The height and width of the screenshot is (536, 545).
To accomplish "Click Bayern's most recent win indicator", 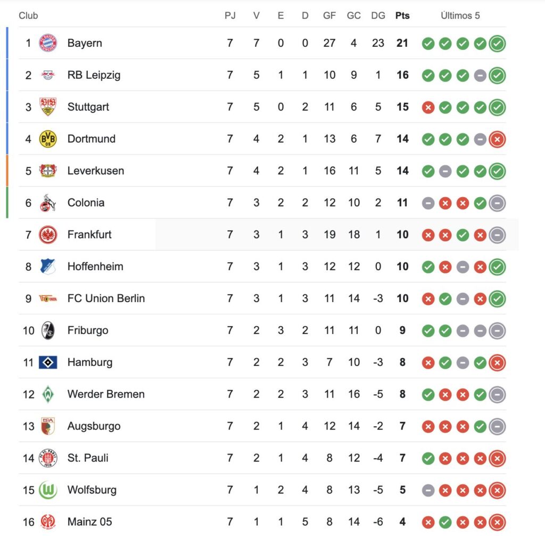I will [x=497, y=43].
